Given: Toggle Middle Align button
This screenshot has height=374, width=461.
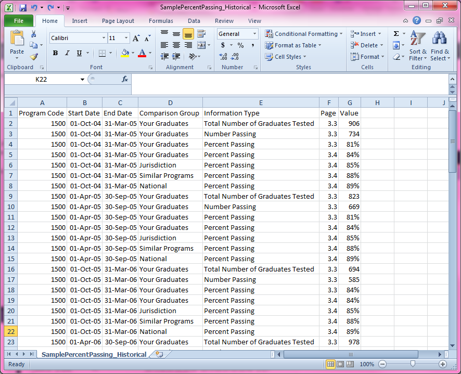Looking at the screenshot, I should [176, 34].
